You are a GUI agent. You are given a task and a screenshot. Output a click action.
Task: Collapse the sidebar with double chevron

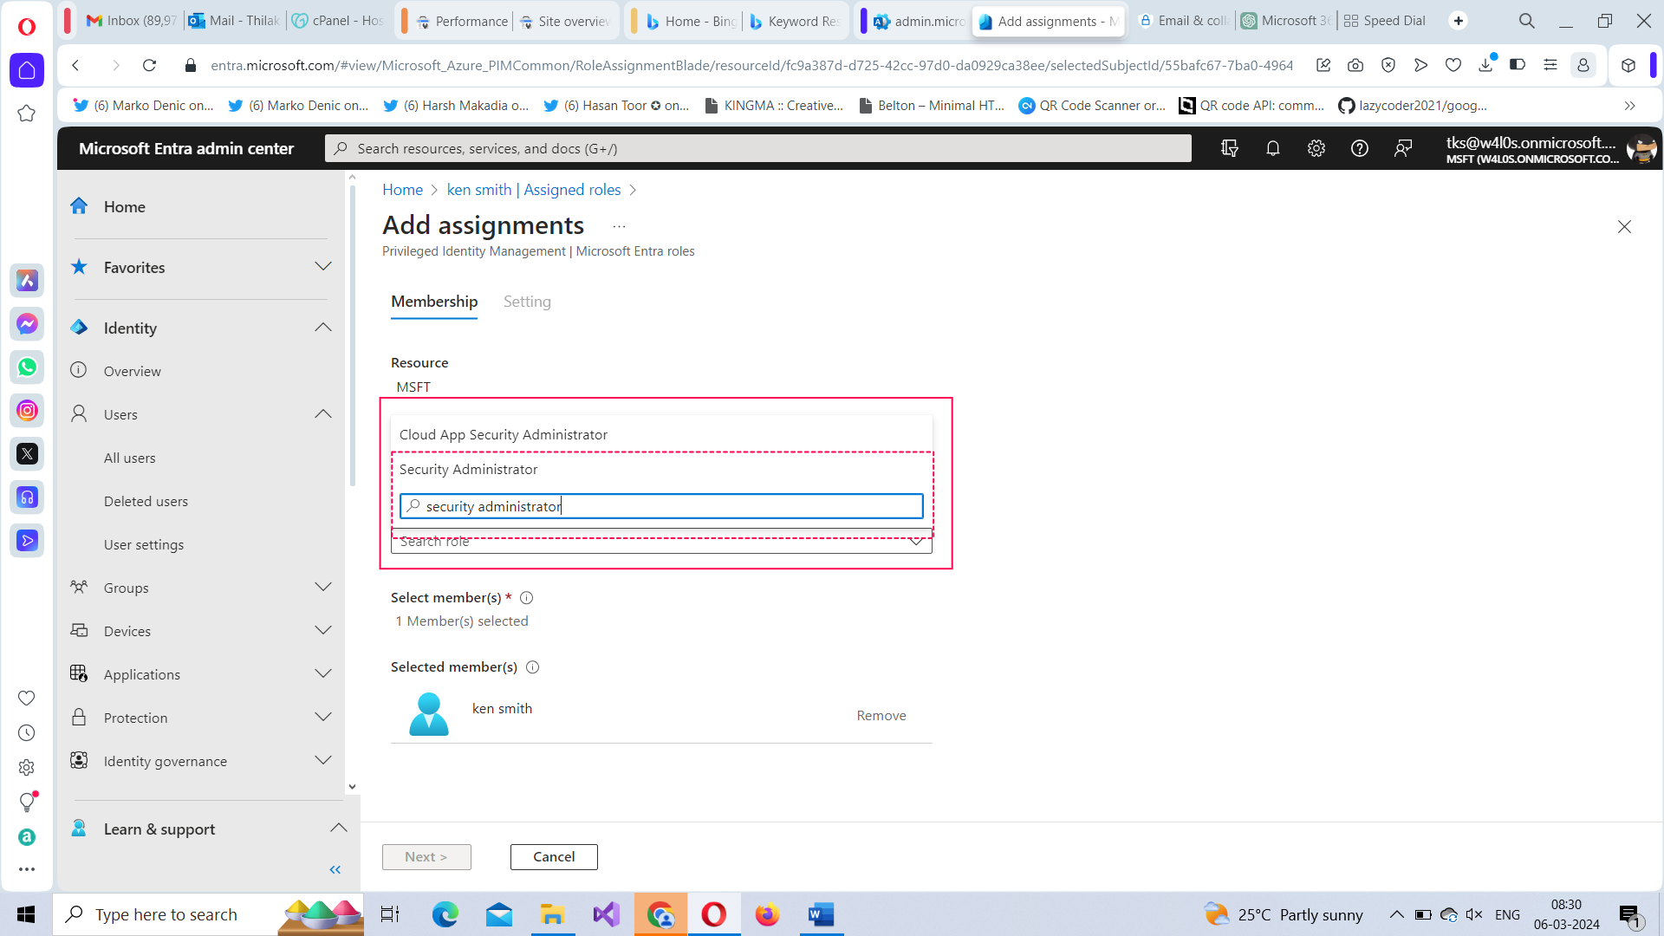click(335, 869)
